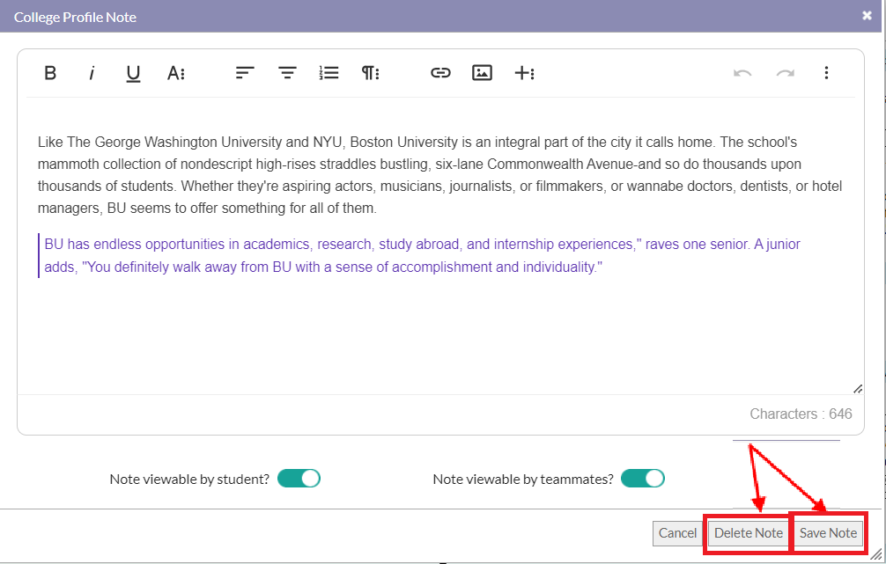Image resolution: width=886 pixels, height=564 pixels.
Task: Open the text styles dropdown
Action: (x=176, y=73)
